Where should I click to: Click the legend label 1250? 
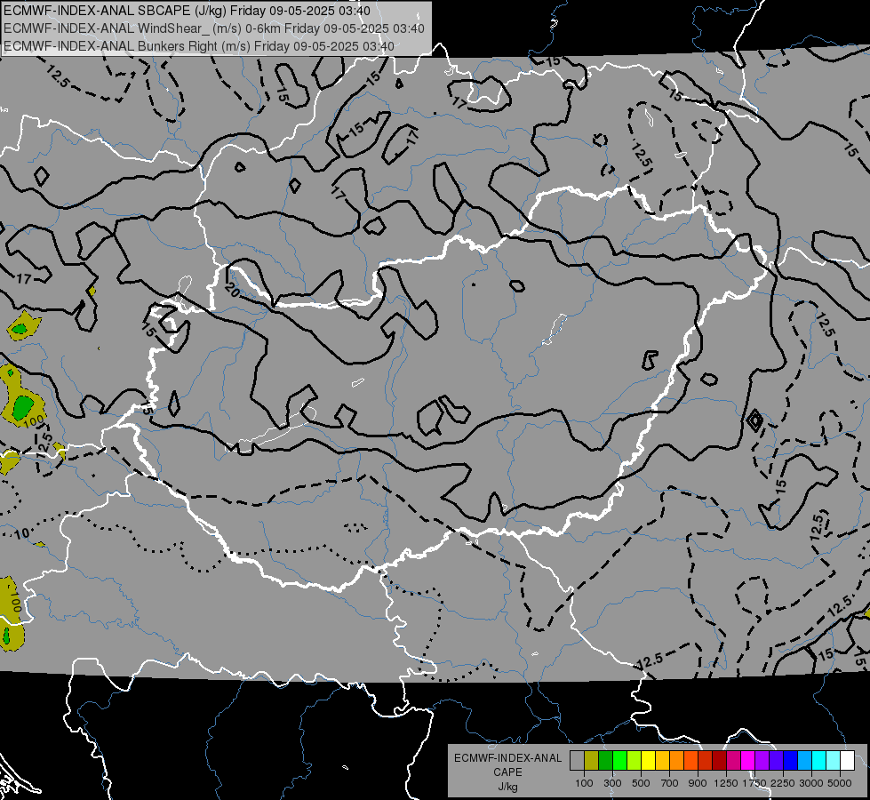point(726,783)
